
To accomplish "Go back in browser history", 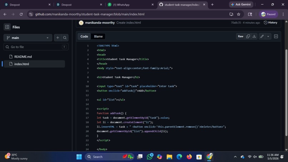I will [x=5, y=14].
